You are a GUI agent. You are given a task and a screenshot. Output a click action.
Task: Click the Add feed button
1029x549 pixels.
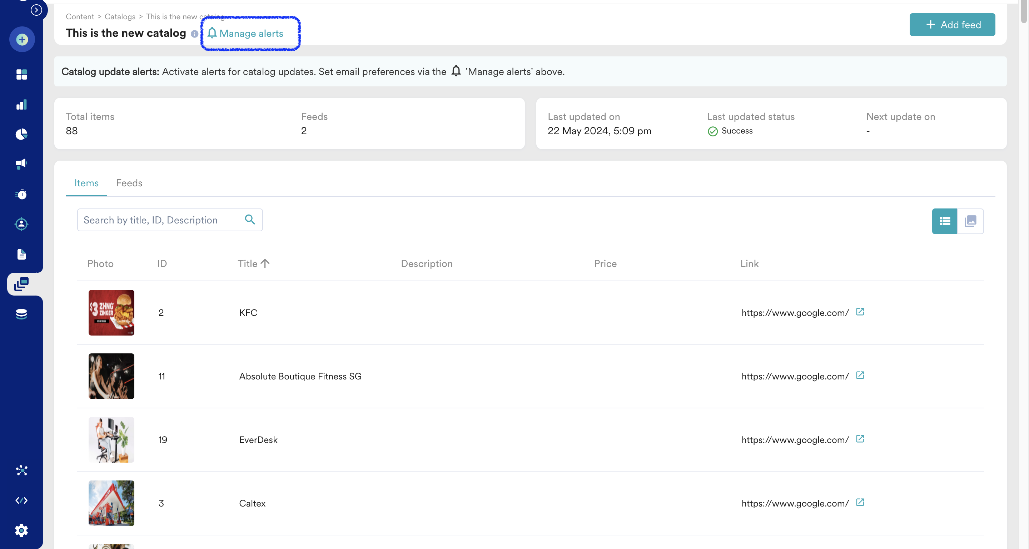(x=952, y=25)
